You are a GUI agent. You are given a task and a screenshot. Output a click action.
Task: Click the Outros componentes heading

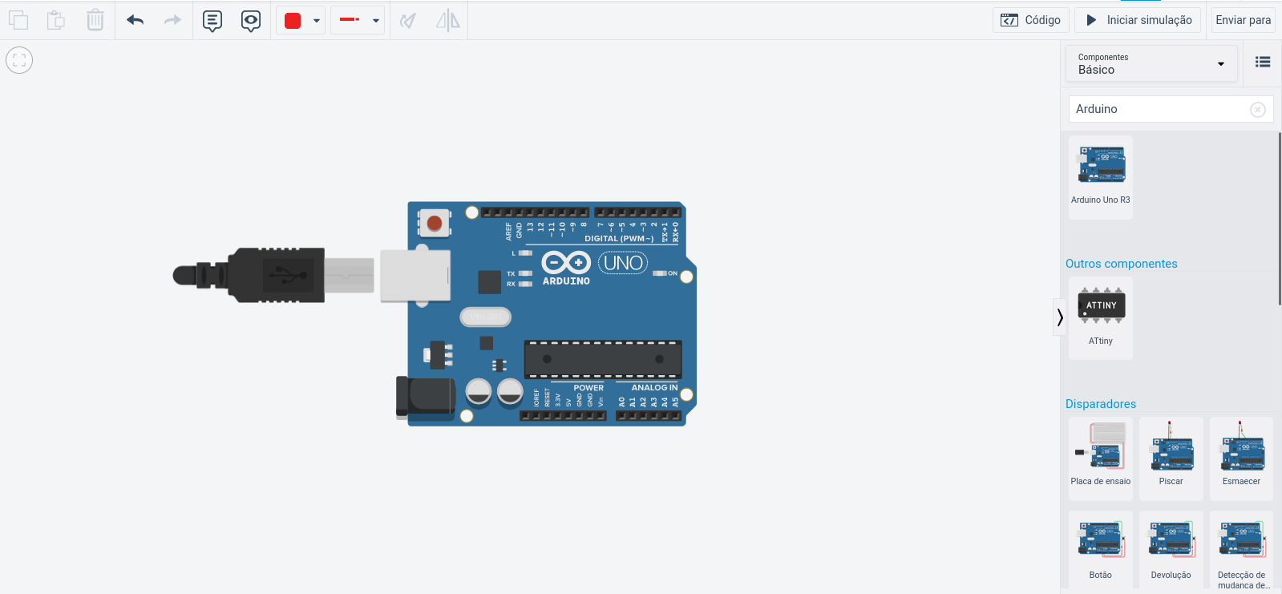click(x=1121, y=264)
